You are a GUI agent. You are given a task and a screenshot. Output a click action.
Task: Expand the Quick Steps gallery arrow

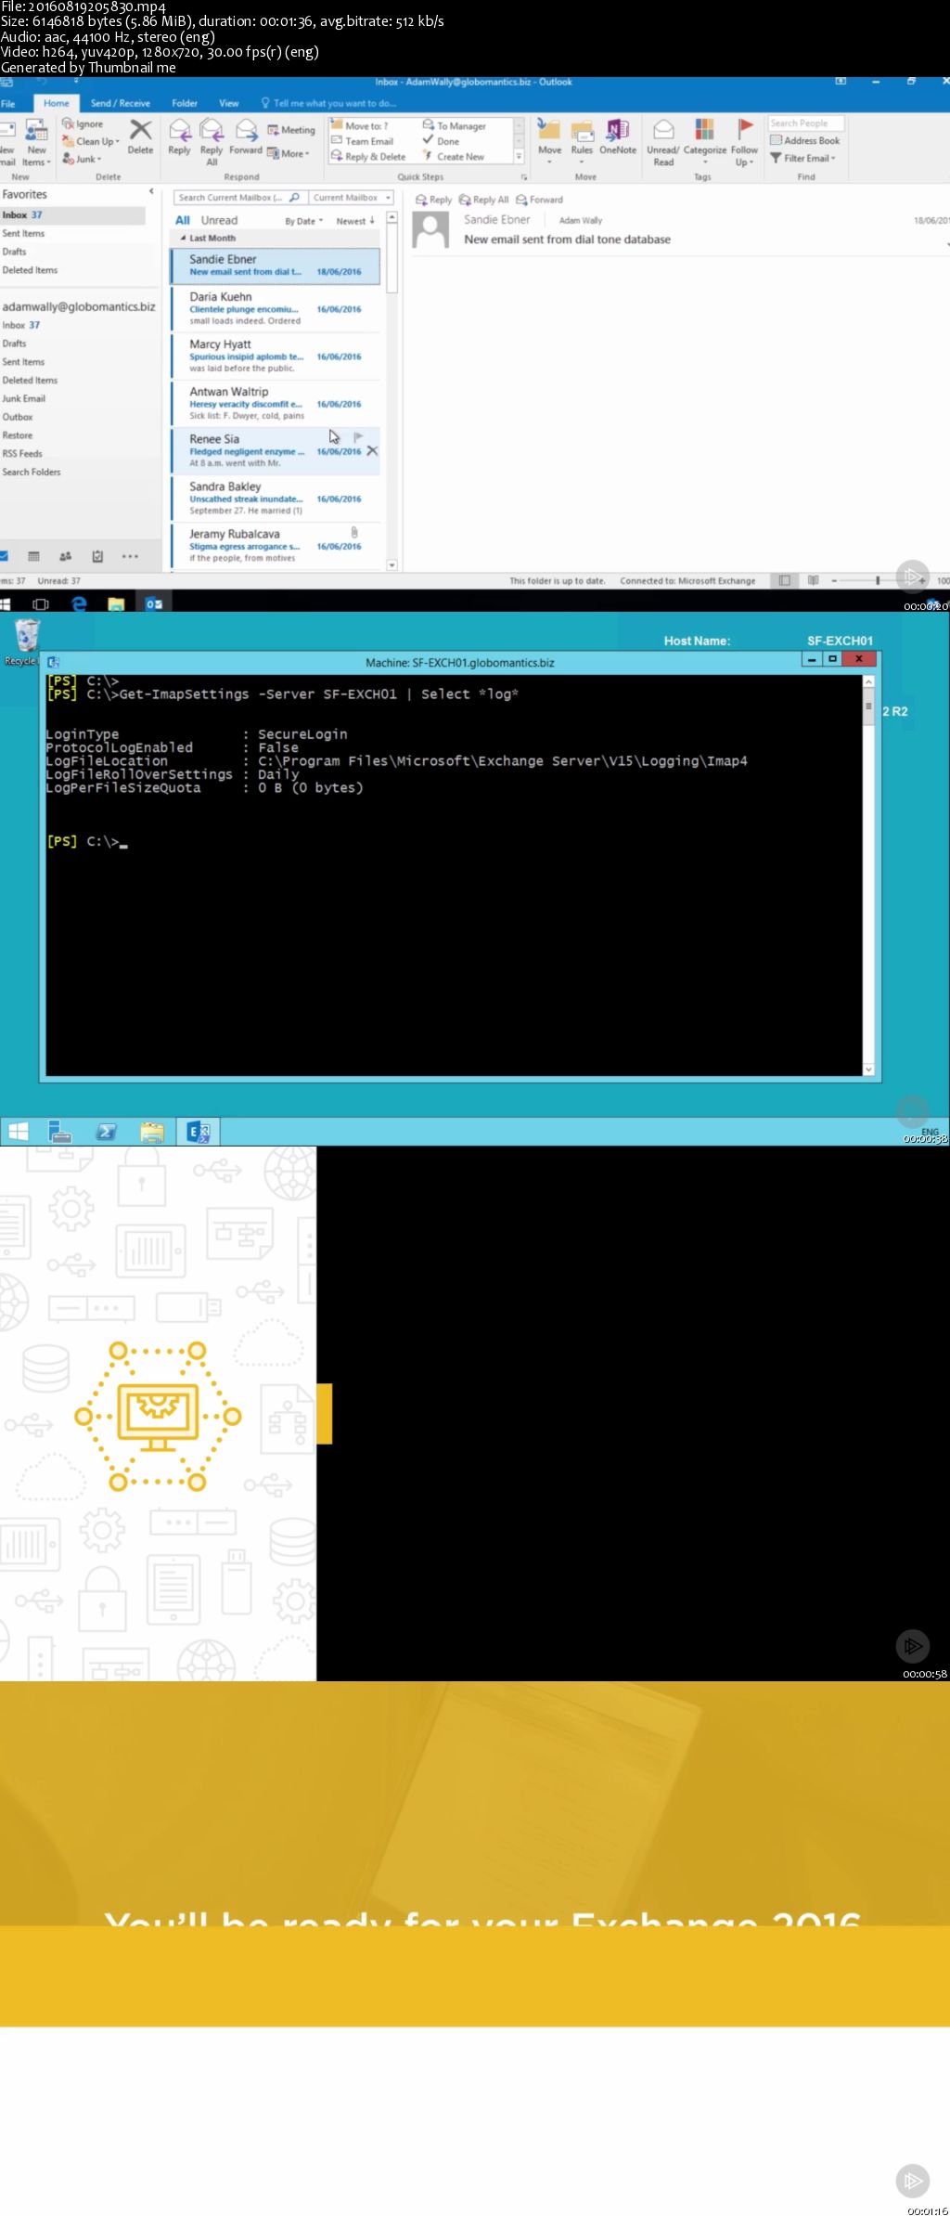click(519, 157)
